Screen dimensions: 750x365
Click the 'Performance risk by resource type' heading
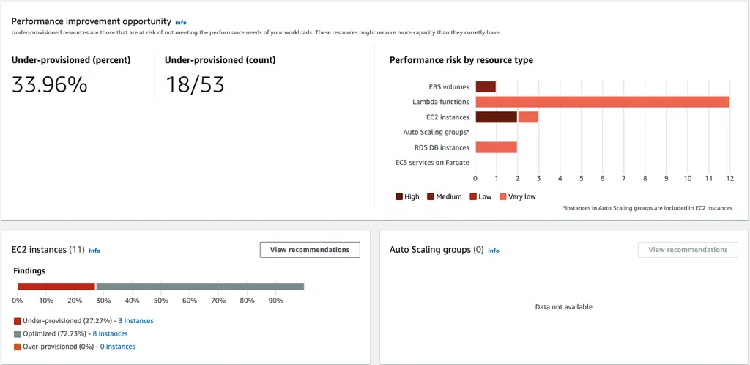pyautogui.click(x=461, y=60)
